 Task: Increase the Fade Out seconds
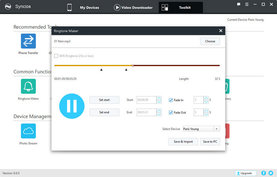(x=206, y=110)
